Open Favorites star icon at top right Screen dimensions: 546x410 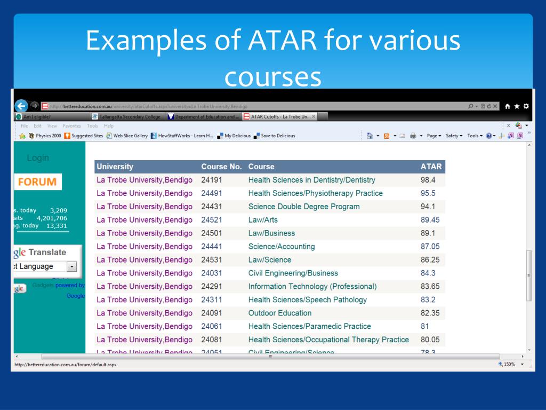click(517, 106)
